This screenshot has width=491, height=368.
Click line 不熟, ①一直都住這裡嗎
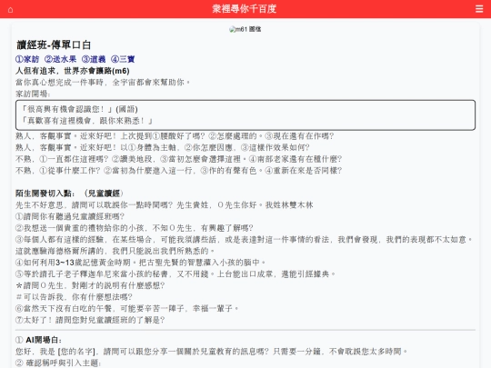(x=179, y=159)
